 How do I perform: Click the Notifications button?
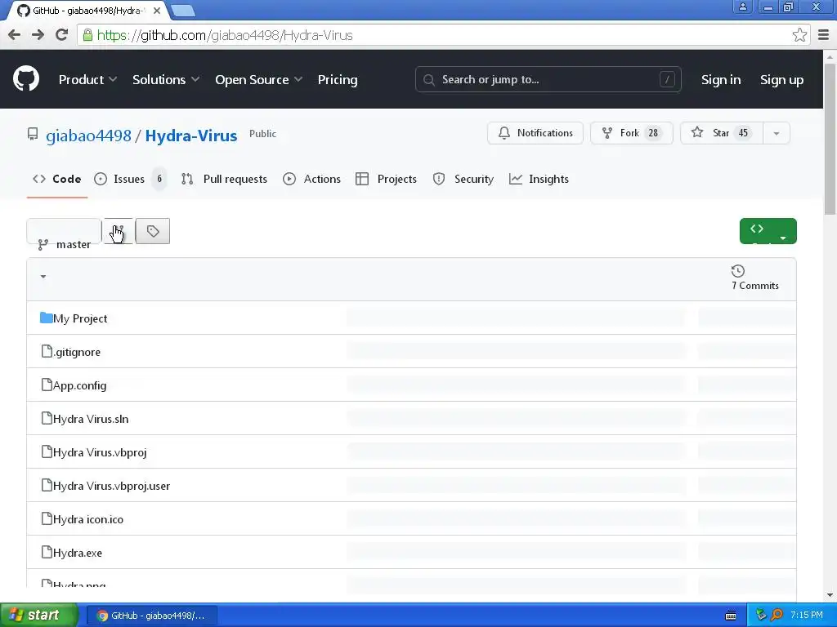[x=535, y=133]
